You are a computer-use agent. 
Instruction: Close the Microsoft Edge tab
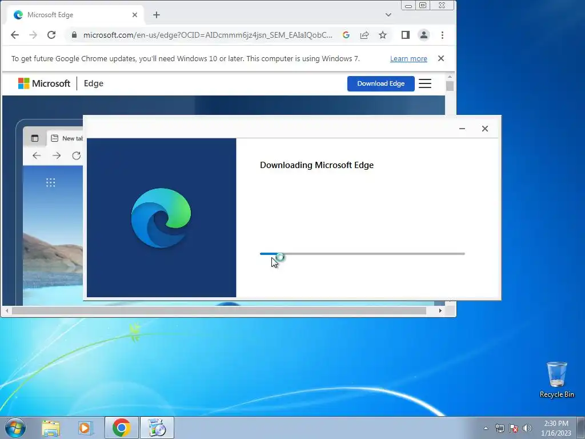[x=135, y=15]
